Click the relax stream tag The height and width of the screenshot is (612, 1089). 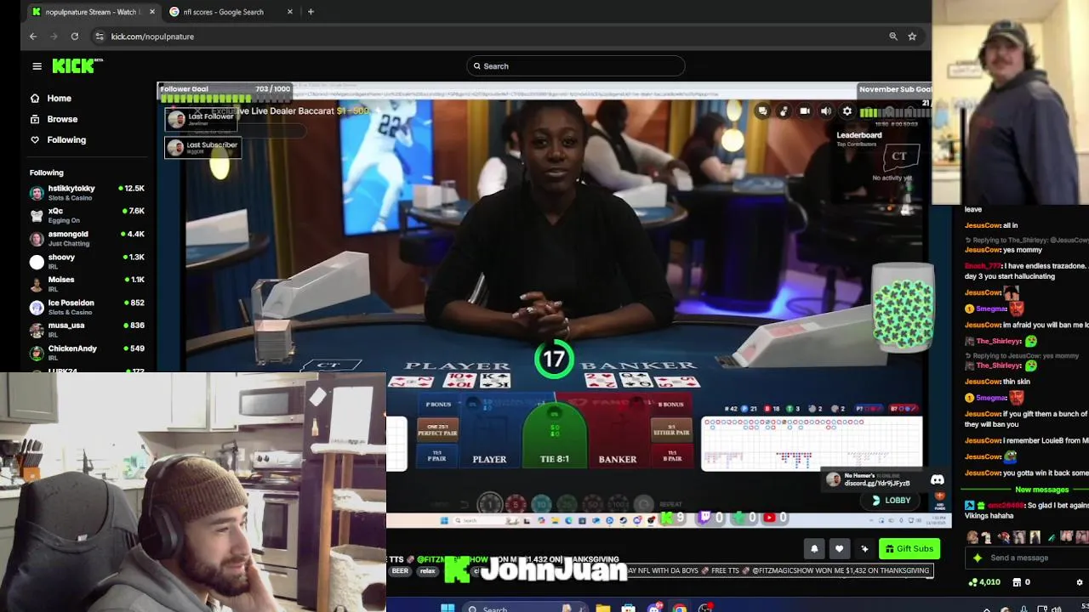tap(428, 571)
